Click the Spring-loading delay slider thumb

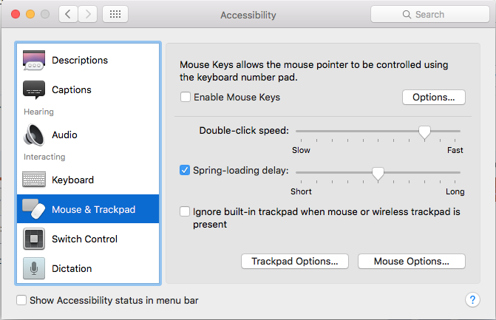pyautogui.click(x=378, y=173)
